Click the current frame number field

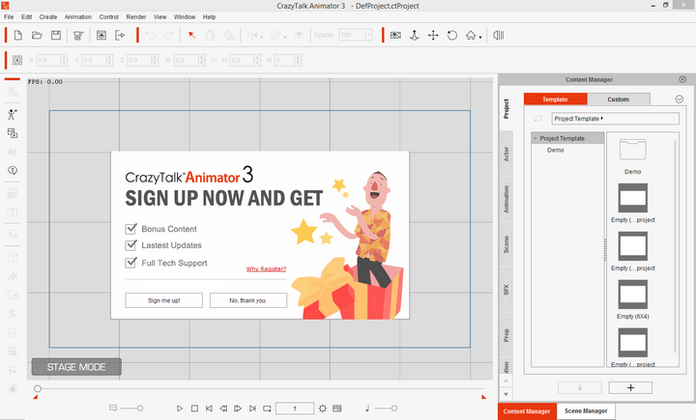(x=294, y=408)
